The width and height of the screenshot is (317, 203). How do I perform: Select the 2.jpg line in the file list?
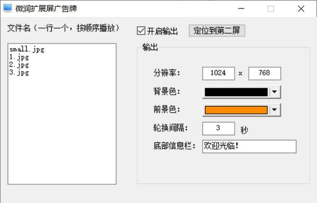(19, 65)
